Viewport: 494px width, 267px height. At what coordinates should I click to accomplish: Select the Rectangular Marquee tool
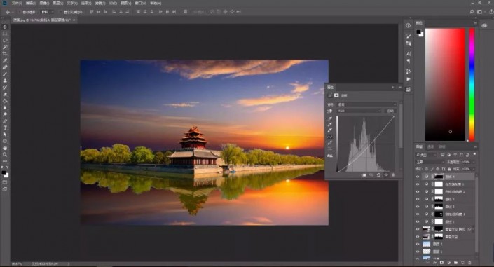click(x=5, y=34)
